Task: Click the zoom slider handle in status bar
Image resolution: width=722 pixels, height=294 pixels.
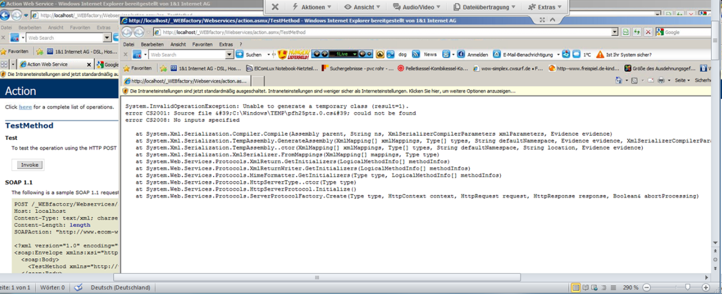Action: [x=687, y=287]
